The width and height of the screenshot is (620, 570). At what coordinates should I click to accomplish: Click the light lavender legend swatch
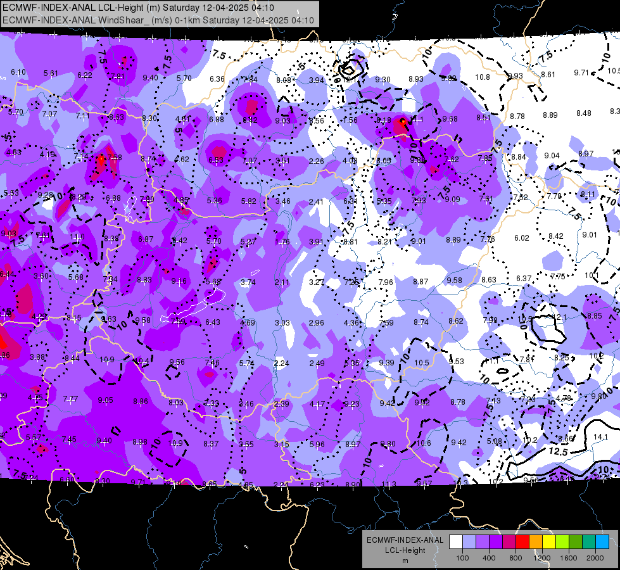click(x=469, y=542)
